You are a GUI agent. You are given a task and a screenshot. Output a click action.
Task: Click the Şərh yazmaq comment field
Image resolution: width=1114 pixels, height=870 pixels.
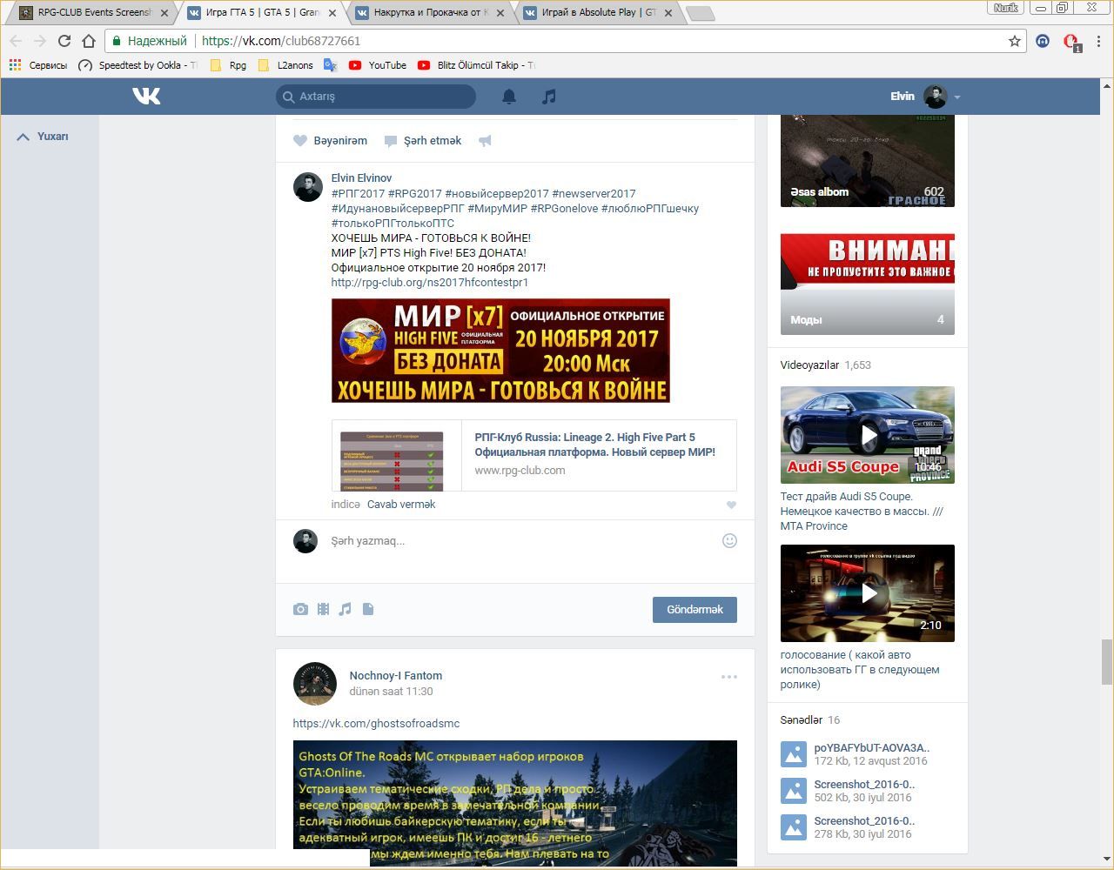(x=522, y=541)
